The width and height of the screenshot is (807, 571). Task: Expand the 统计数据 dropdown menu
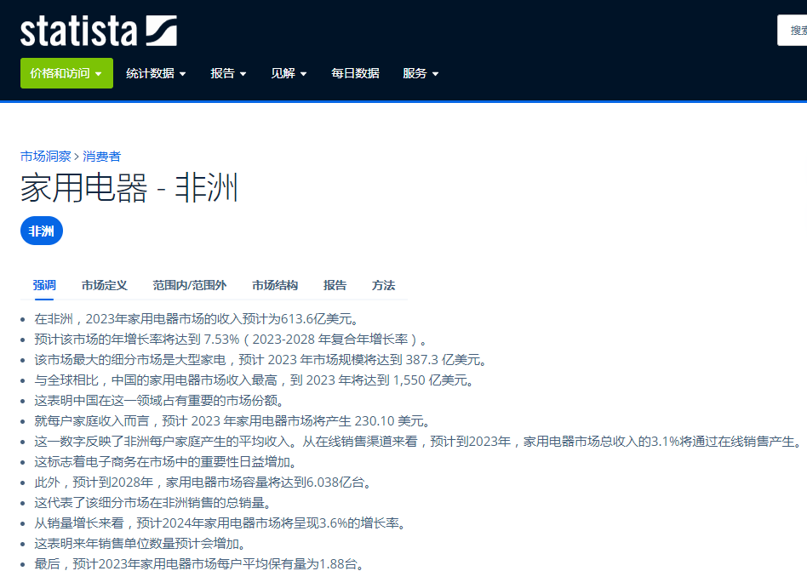coord(156,73)
